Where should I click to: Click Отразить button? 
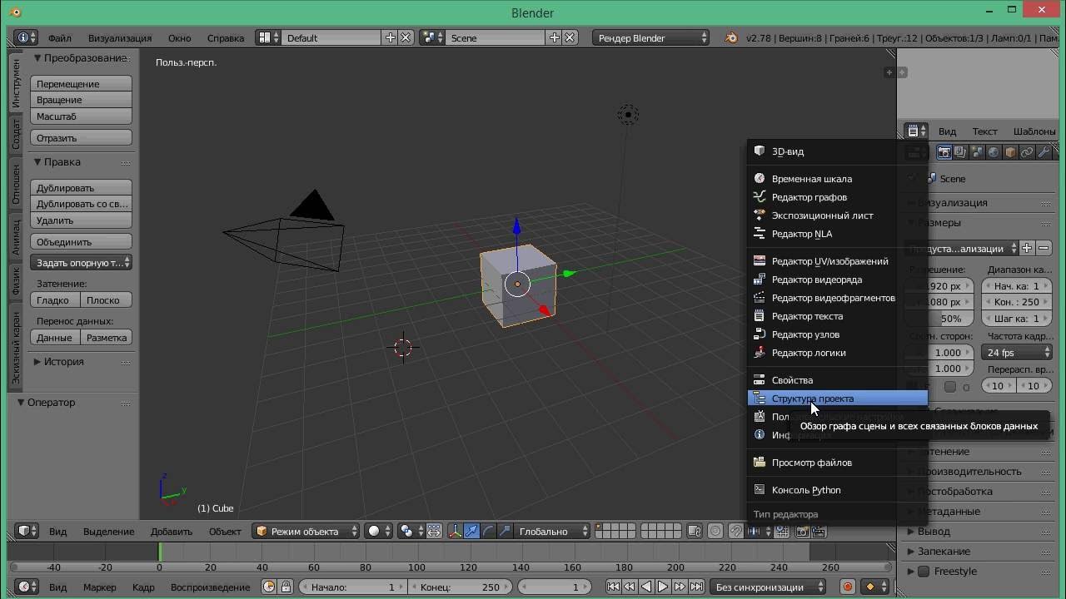point(82,138)
